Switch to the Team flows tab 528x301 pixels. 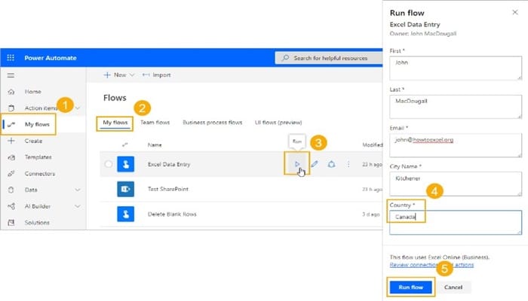(x=155, y=123)
